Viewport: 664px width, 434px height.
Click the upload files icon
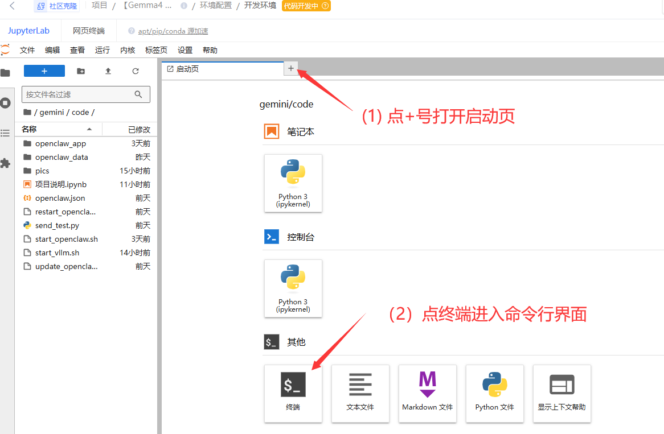pos(108,71)
